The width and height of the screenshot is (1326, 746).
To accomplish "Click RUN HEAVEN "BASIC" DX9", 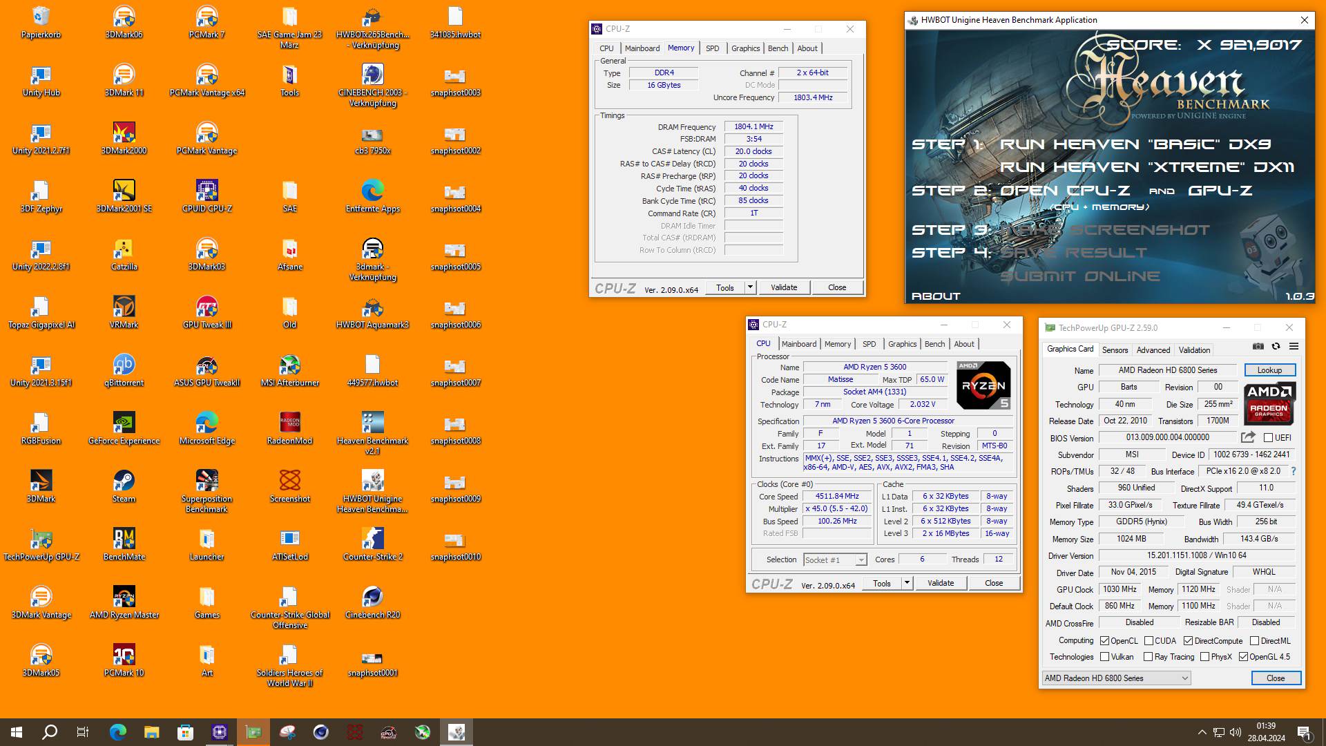I will point(1135,144).
